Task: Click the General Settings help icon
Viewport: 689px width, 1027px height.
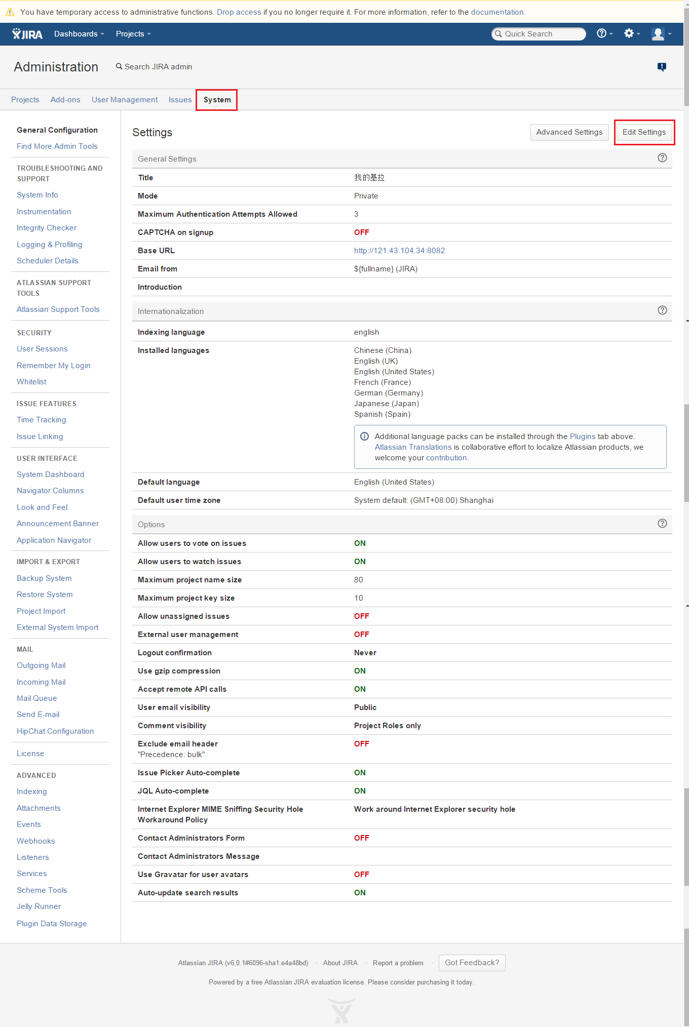Action: tap(662, 158)
